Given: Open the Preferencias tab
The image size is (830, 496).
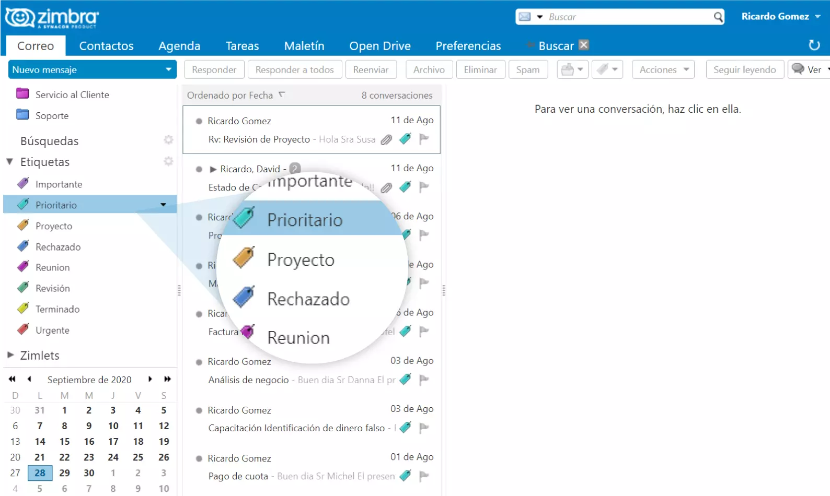Looking at the screenshot, I should pyautogui.click(x=468, y=46).
